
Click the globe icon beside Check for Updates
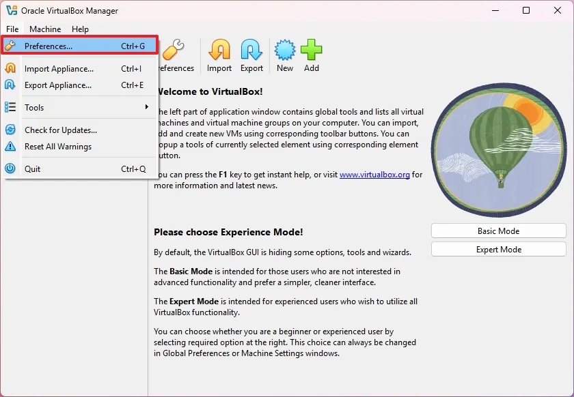[x=12, y=130]
